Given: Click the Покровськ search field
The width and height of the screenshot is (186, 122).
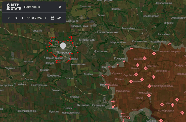Looking at the screenshot, I should coord(40,7).
